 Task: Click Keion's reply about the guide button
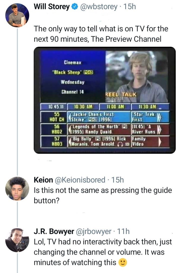coord(103,195)
